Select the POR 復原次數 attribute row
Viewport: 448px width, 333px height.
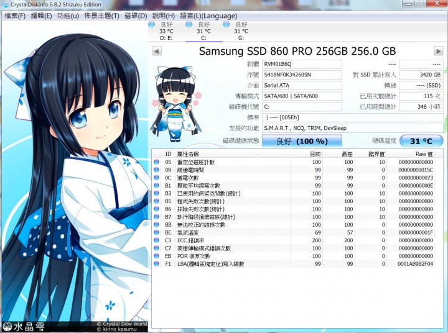click(x=294, y=256)
